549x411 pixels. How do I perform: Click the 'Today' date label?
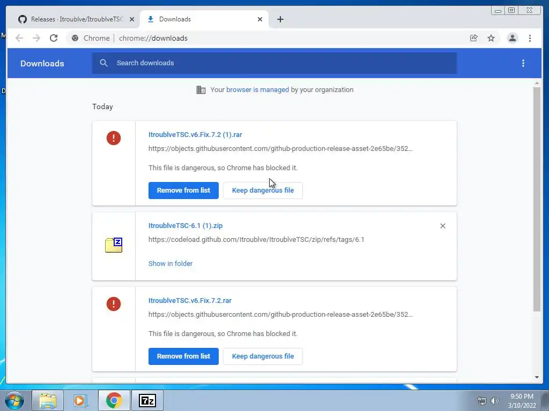point(102,106)
